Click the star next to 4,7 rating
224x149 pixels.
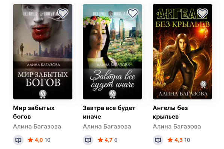pos(100,140)
